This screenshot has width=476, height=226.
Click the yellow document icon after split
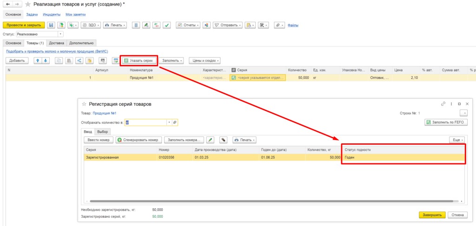89,61
